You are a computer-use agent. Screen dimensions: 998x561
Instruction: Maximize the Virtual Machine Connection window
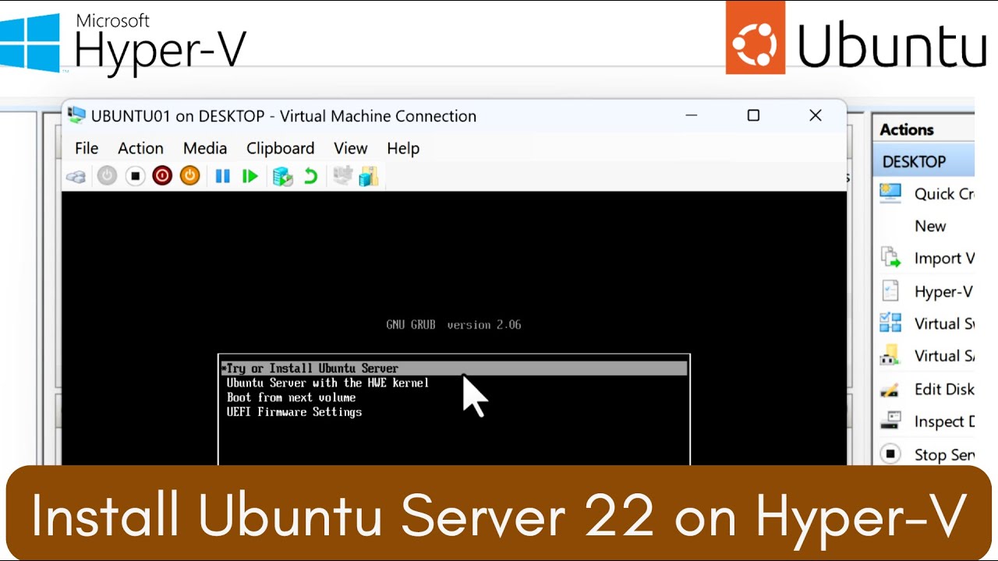pyautogui.click(x=753, y=115)
